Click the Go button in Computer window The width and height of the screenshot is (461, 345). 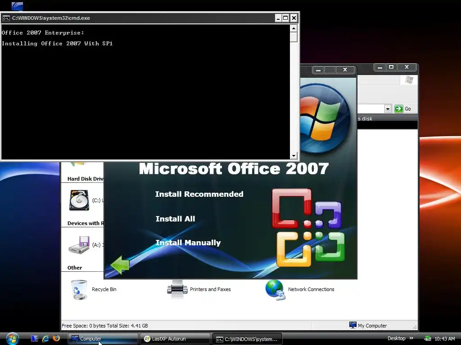pos(403,109)
